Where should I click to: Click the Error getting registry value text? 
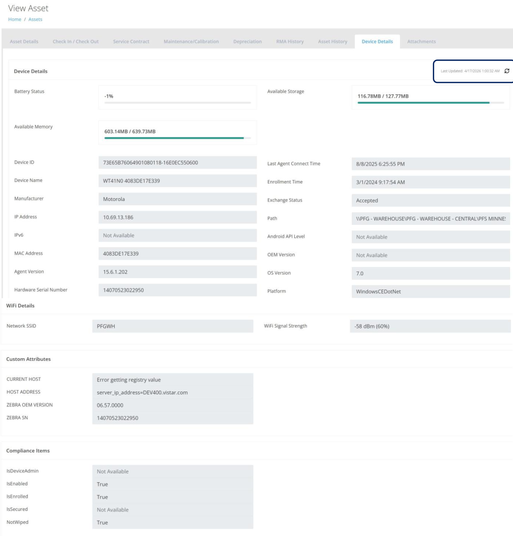click(129, 380)
